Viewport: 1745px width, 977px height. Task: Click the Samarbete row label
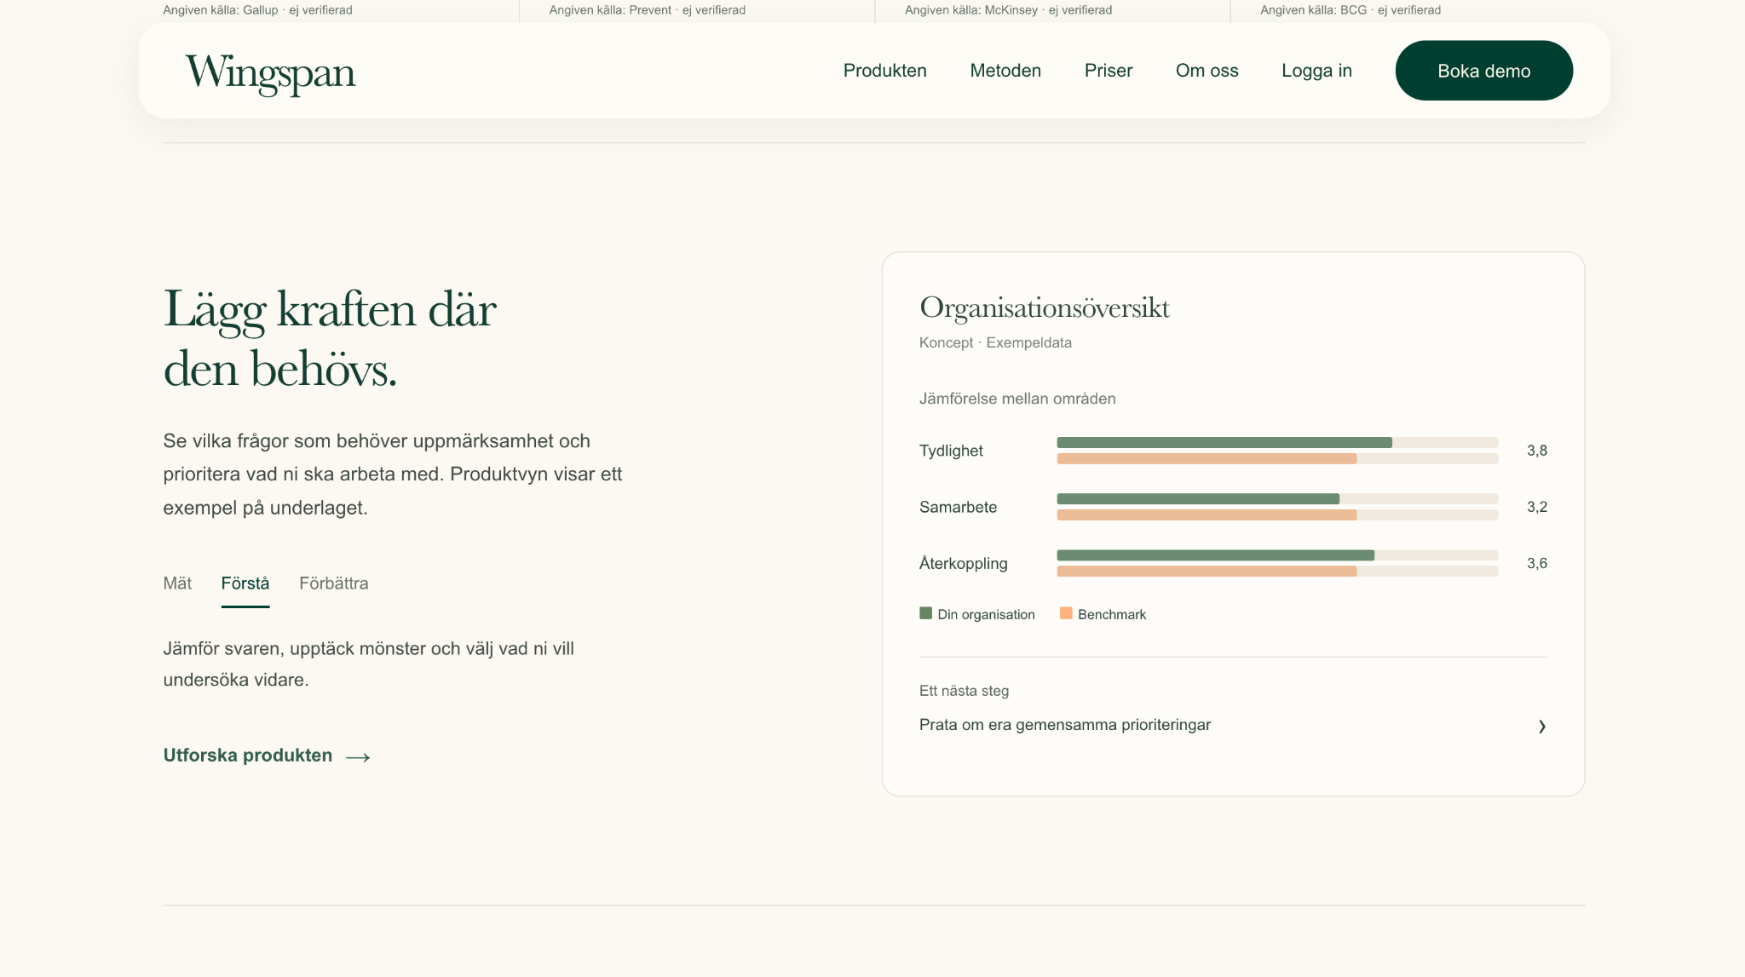[x=958, y=507]
